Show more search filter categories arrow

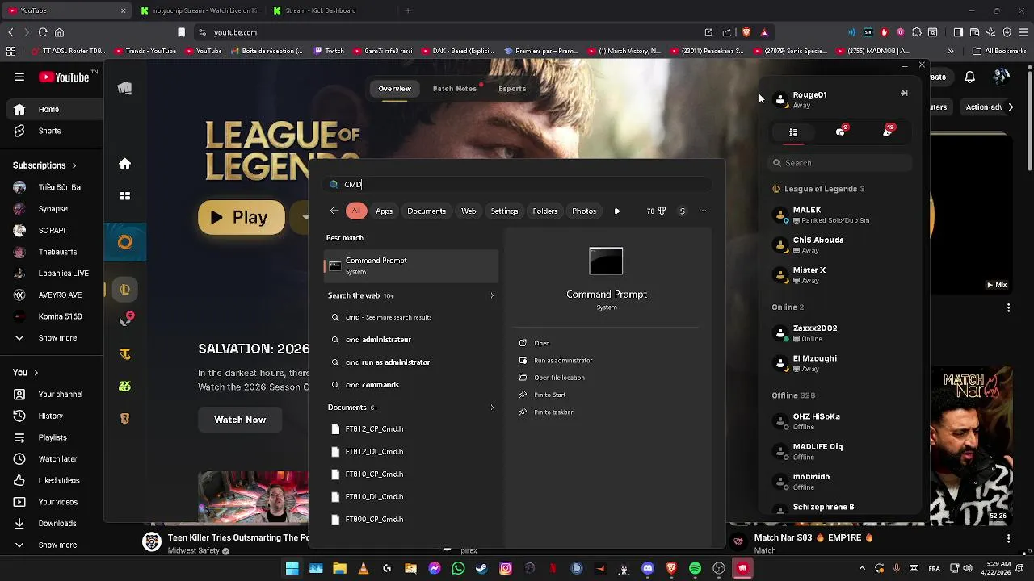[617, 211]
